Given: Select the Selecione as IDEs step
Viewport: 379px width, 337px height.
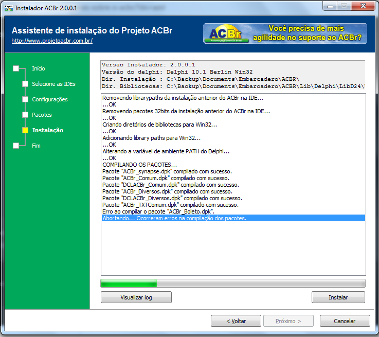Looking at the screenshot, I should pos(53,84).
